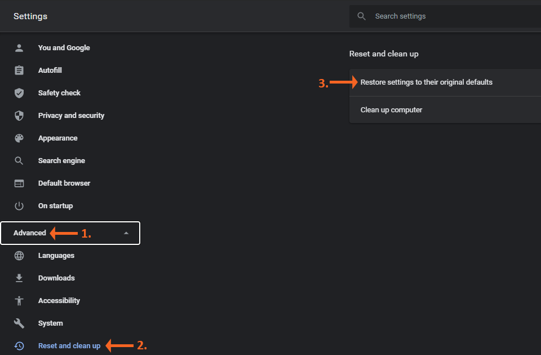Image resolution: width=541 pixels, height=355 pixels.
Task: Click the Safety check shield icon
Action: click(19, 93)
